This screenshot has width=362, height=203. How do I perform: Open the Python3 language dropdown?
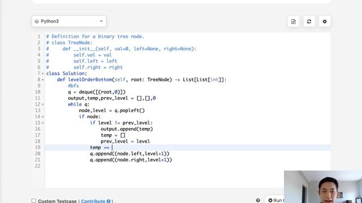[69, 21]
